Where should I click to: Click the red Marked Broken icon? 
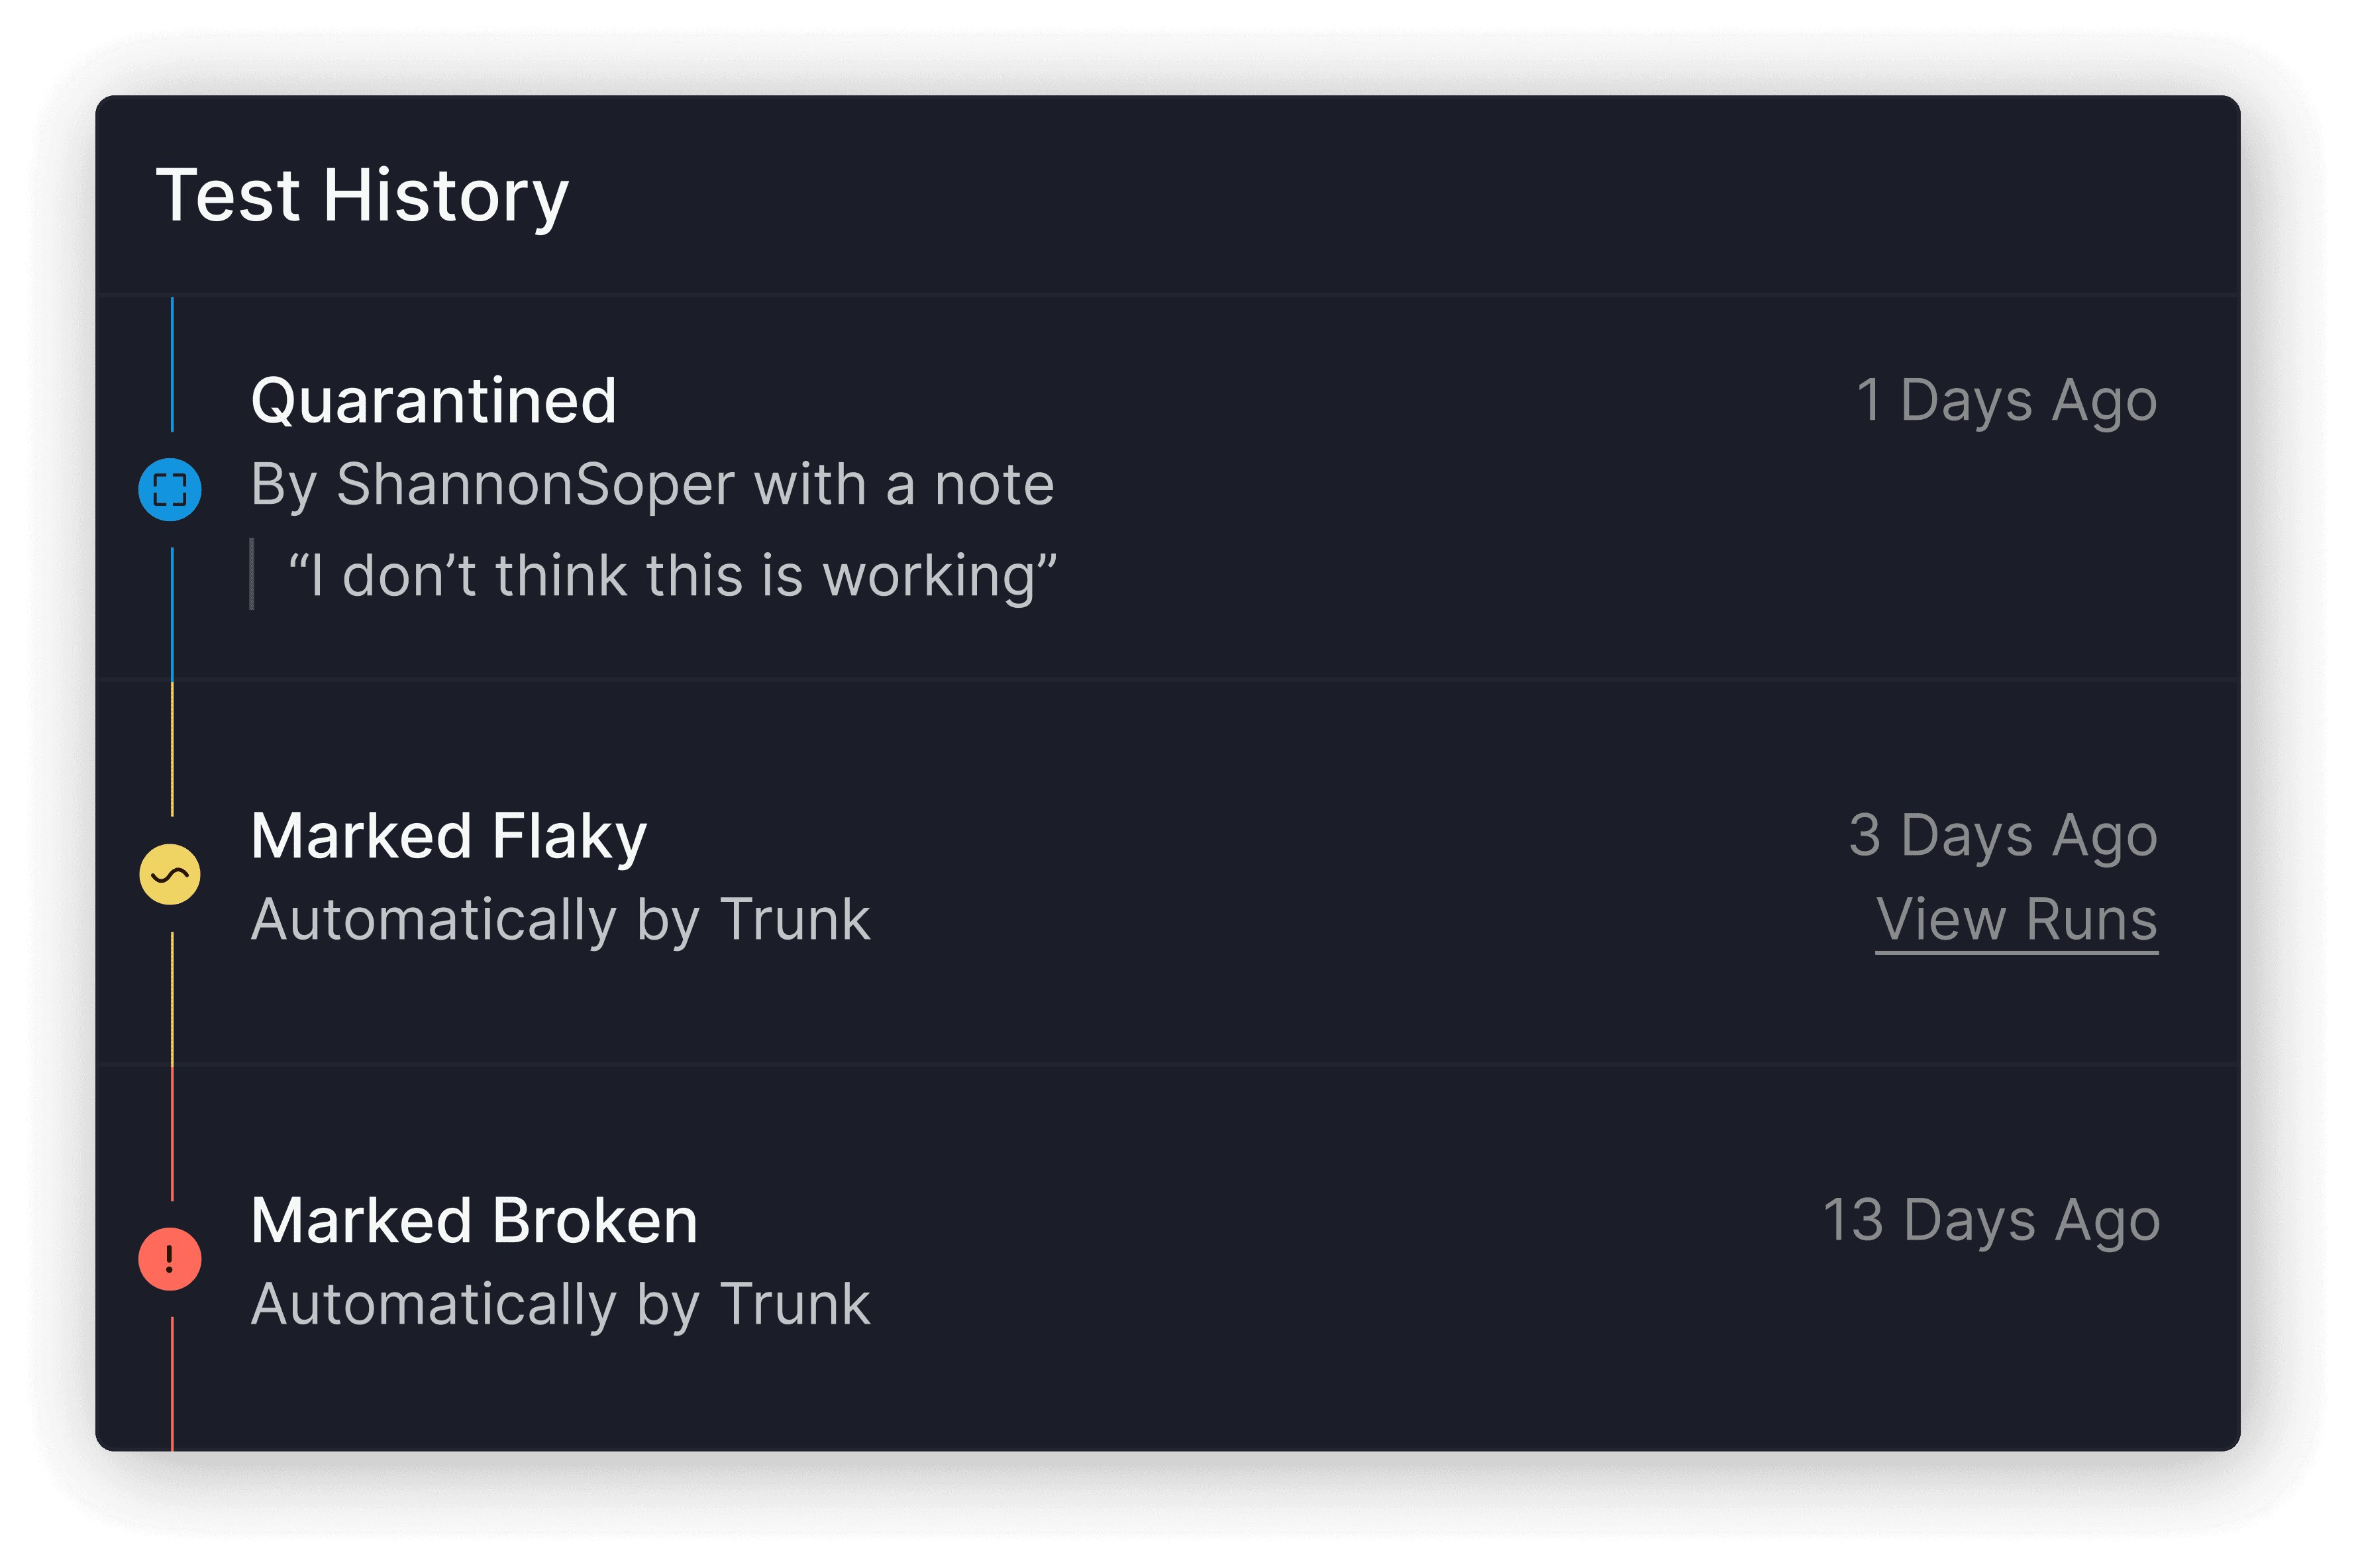click(170, 1259)
